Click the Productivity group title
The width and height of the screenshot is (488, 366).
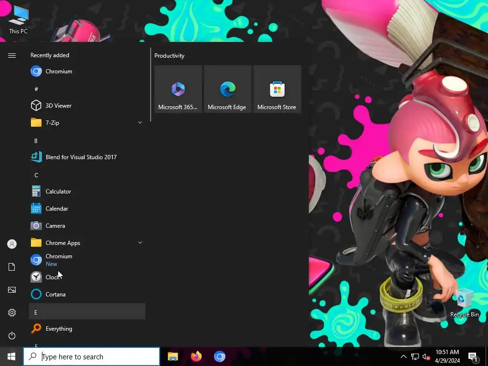coord(169,56)
